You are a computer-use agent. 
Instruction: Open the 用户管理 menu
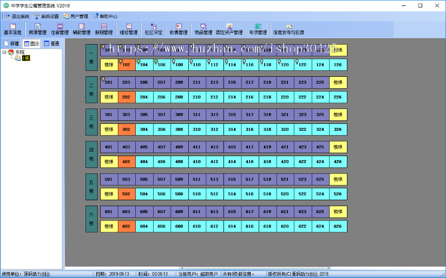tap(76, 16)
